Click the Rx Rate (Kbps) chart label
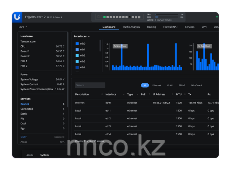Image resolution: width=231 pixels, height=170 pixels. 204,46
